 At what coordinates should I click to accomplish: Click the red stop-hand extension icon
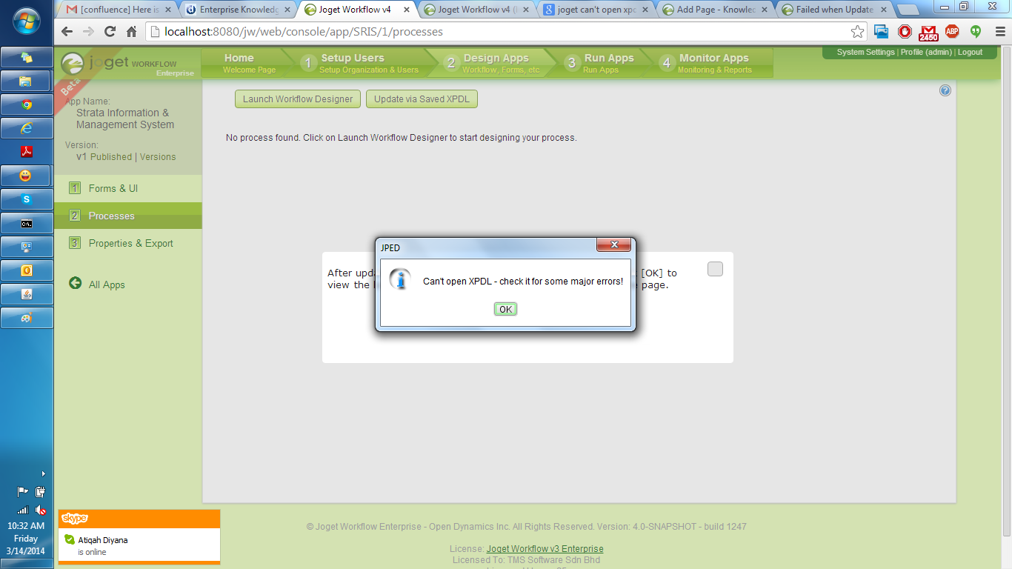click(905, 32)
